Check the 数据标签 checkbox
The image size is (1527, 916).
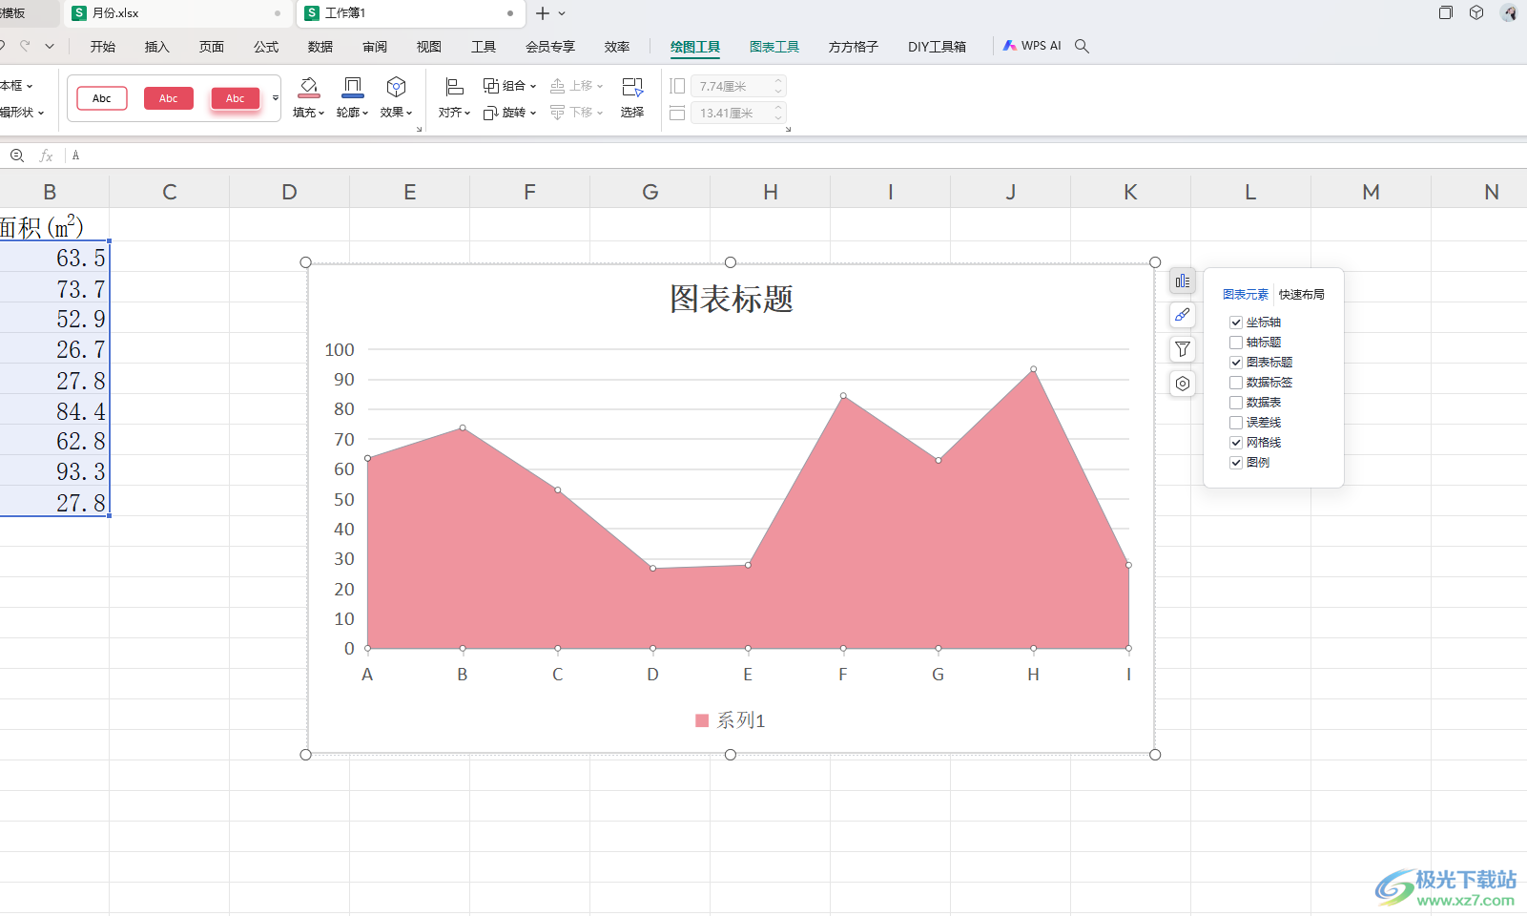1236,383
